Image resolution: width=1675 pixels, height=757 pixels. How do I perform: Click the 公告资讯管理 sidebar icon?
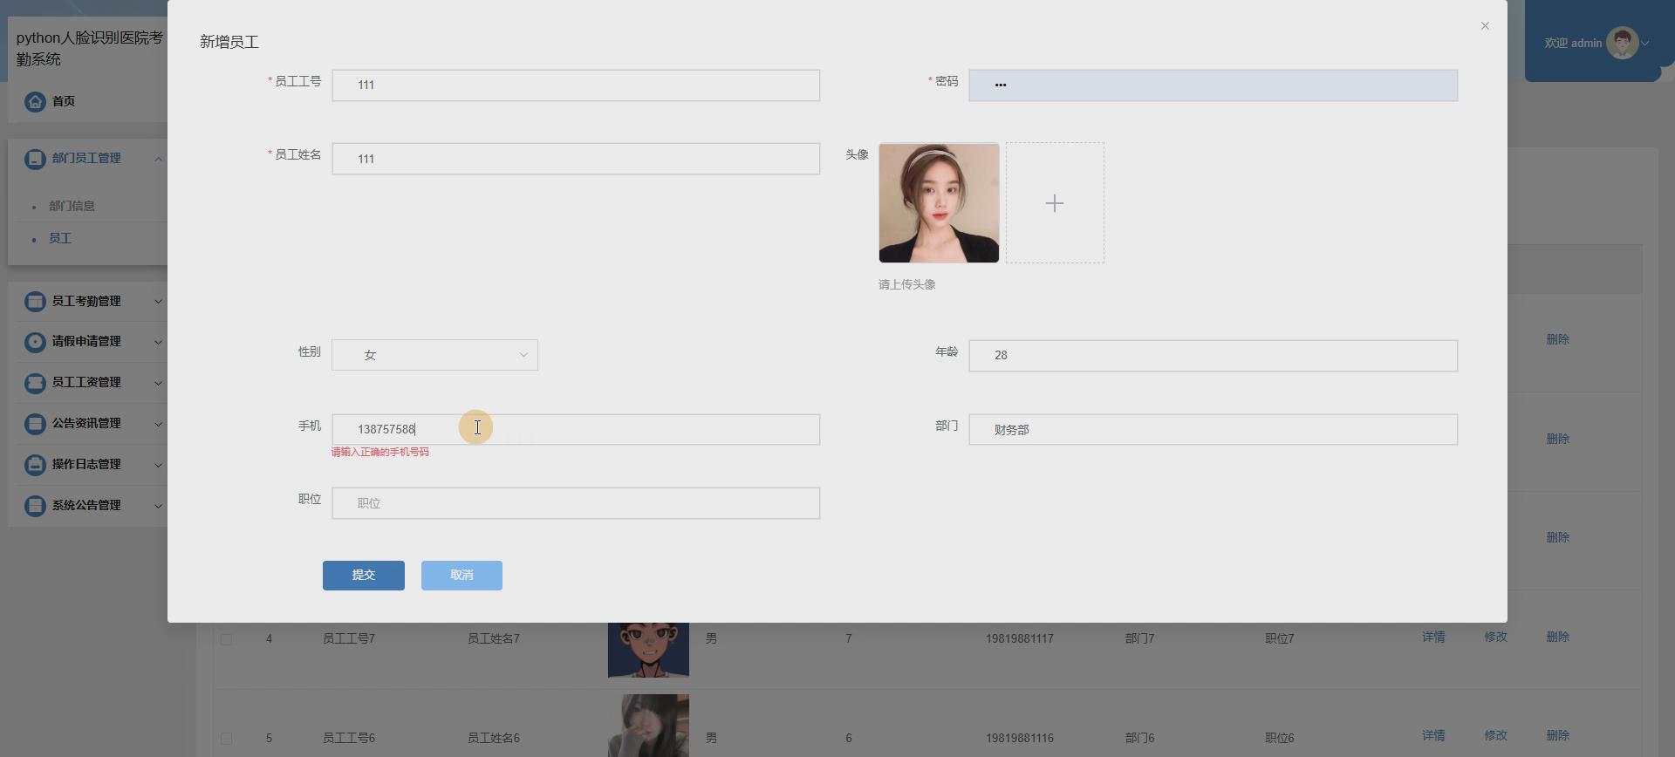(x=35, y=424)
